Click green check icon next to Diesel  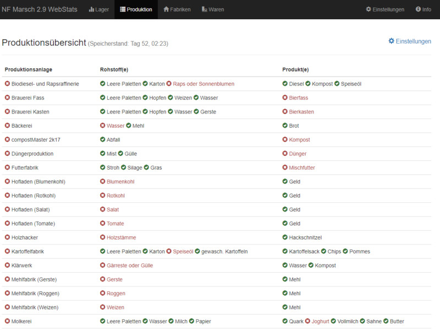coord(285,84)
